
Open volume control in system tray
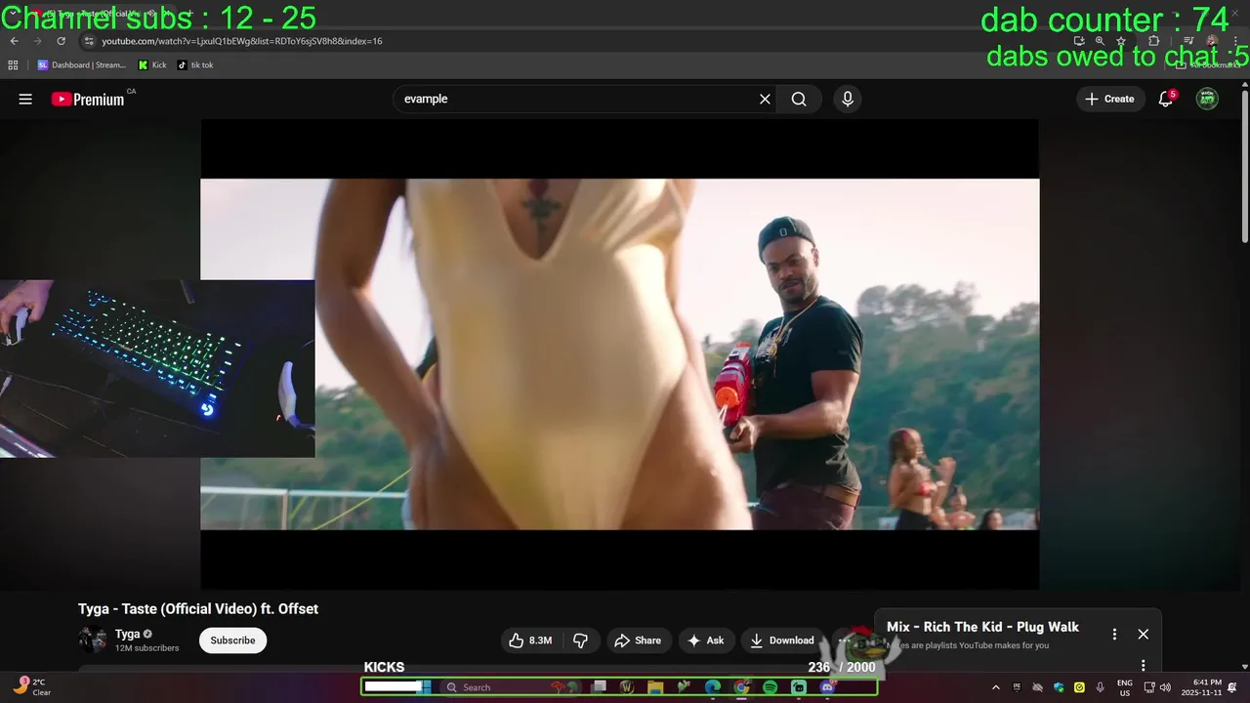(1165, 687)
